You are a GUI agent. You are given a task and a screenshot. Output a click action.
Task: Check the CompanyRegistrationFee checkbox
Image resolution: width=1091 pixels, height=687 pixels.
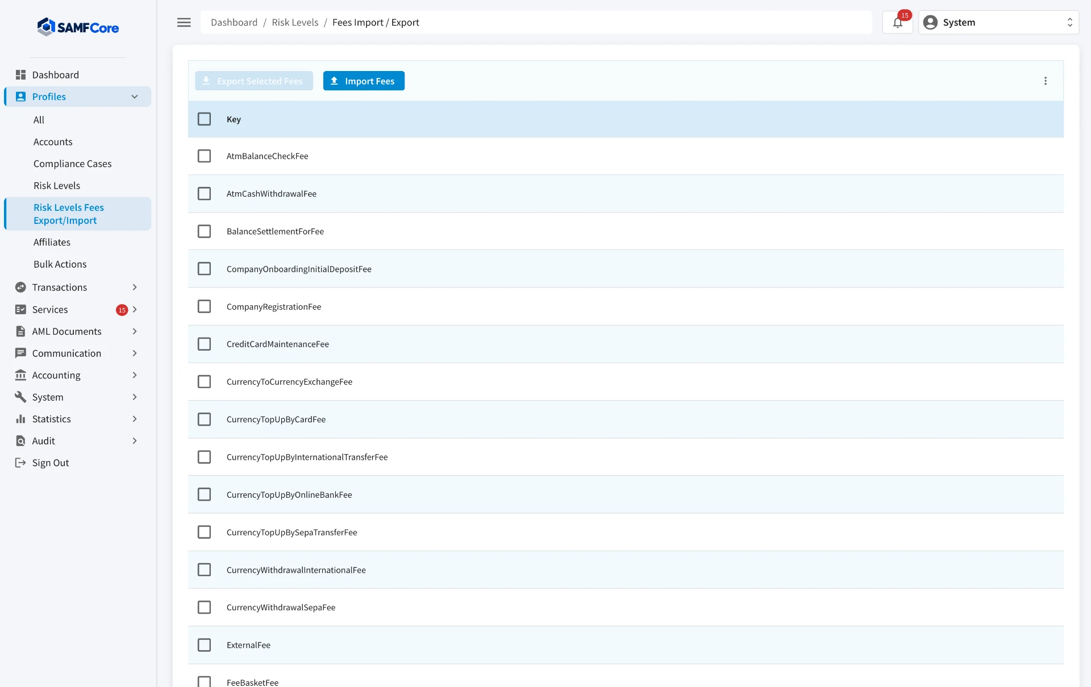pyautogui.click(x=204, y=306)
